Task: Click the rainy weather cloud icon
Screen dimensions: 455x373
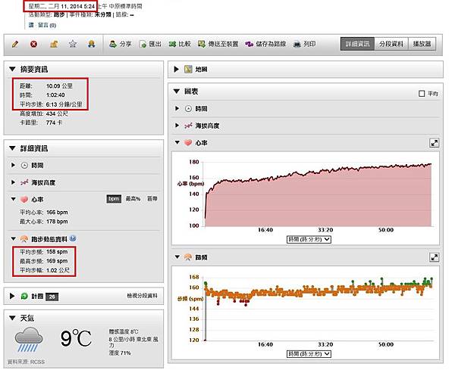Action: [x=29, y=339]
